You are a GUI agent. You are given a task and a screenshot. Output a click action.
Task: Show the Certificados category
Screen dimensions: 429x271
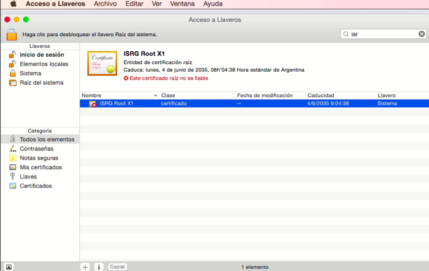36,186
